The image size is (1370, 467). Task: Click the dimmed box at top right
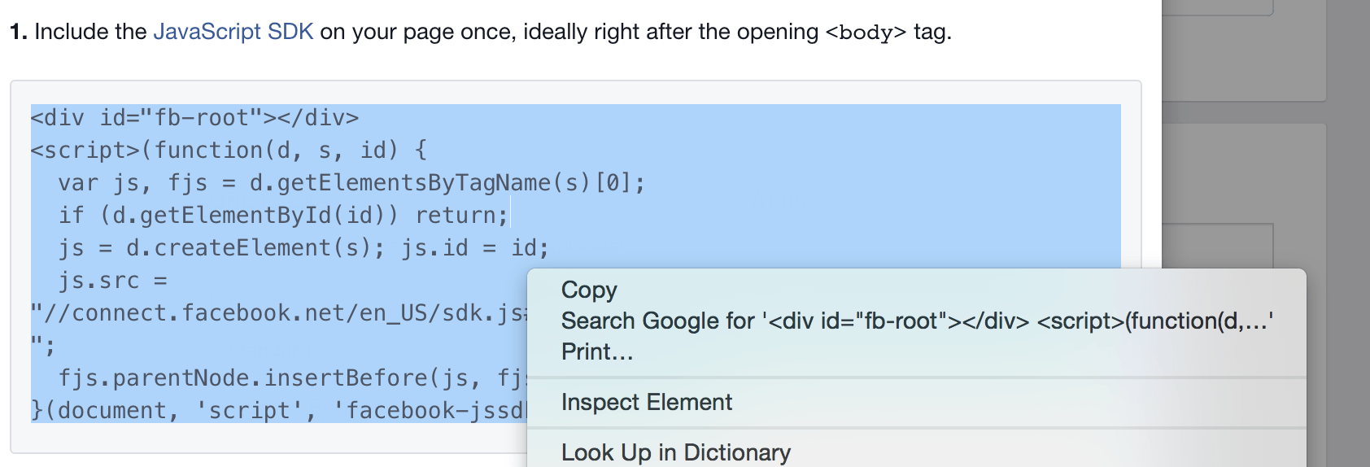(x=1218, y=7)
